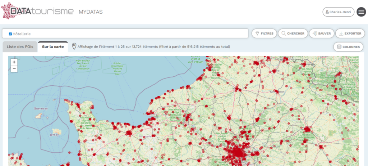Open the EXPORTER export options
The height and width of the screenshot is (166, 368).
coord(350,33)
